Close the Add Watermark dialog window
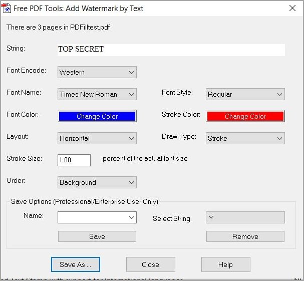The image size is (304, 281). (x=292, y=8)
